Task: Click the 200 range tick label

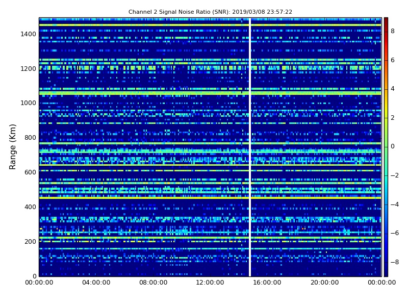Action: point(30,241)
